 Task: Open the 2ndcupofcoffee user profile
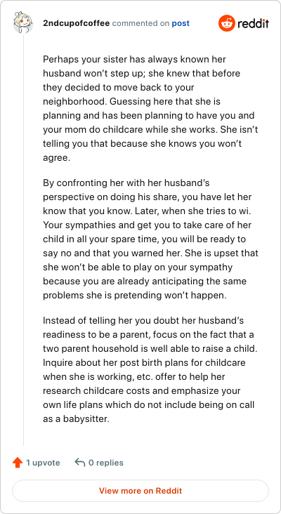pos(76,24)
